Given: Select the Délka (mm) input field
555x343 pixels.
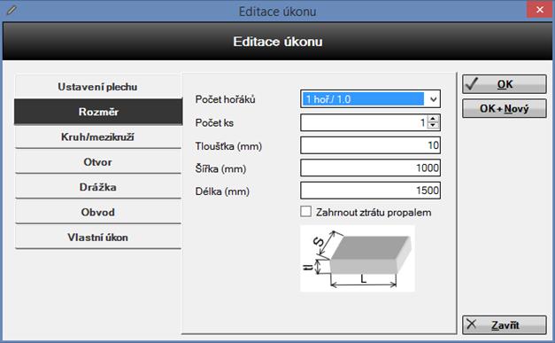Looking at the screenshot, I should [370, 191].
